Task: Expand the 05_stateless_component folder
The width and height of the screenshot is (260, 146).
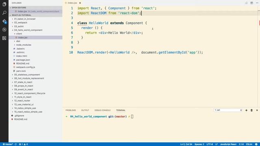Action: [27, 75]
